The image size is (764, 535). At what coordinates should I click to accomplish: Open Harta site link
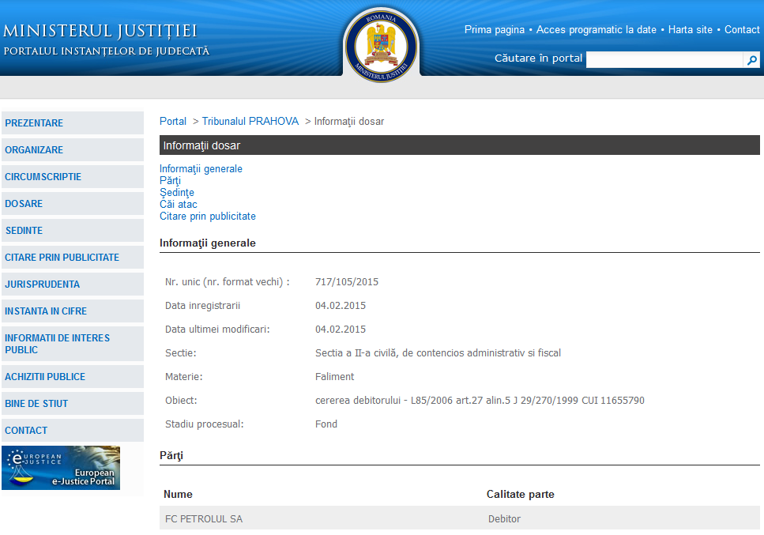690,30
